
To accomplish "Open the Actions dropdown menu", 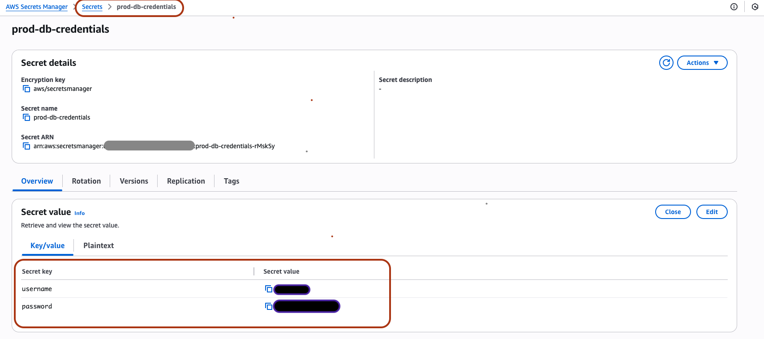I will 702,63.
